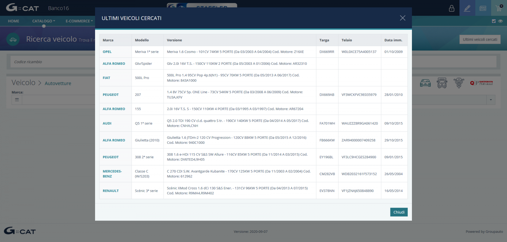Open the Marca list menu icon
Viewport: 507px width, 242px height.
[x=17, y=100]
